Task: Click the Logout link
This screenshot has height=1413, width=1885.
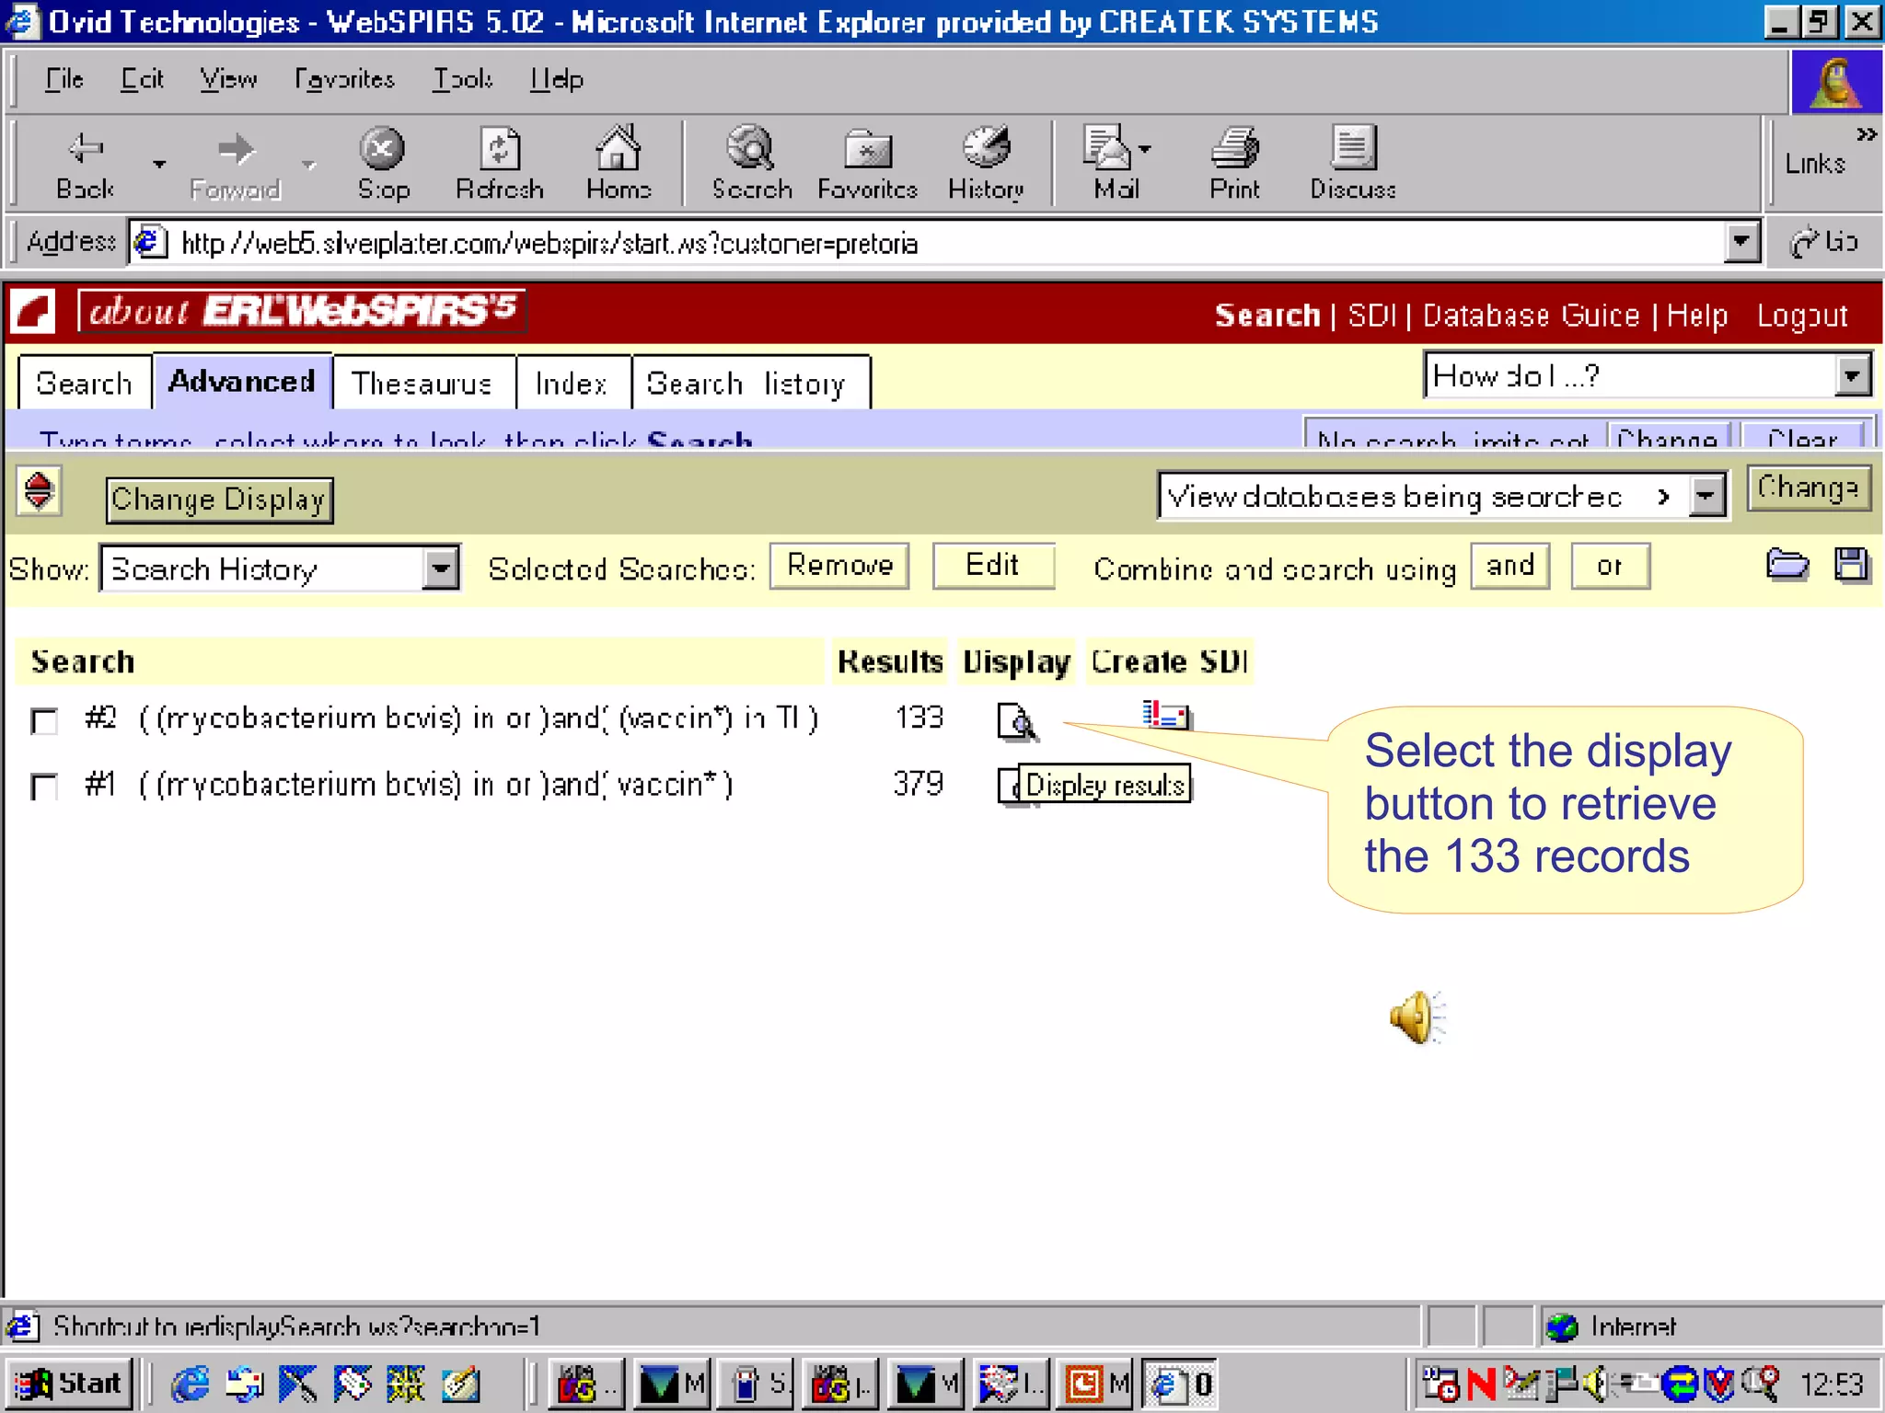Action: [x=1801, y=315]
